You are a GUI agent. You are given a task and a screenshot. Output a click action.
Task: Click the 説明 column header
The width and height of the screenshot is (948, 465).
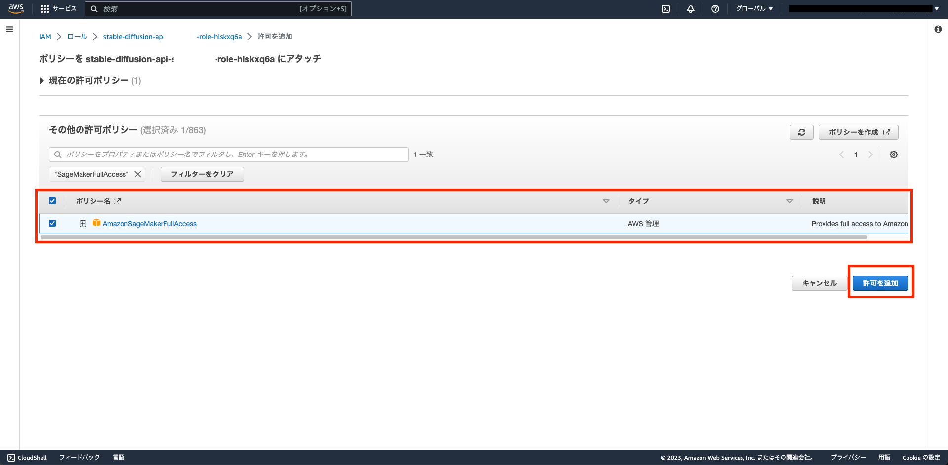point(819,201)
